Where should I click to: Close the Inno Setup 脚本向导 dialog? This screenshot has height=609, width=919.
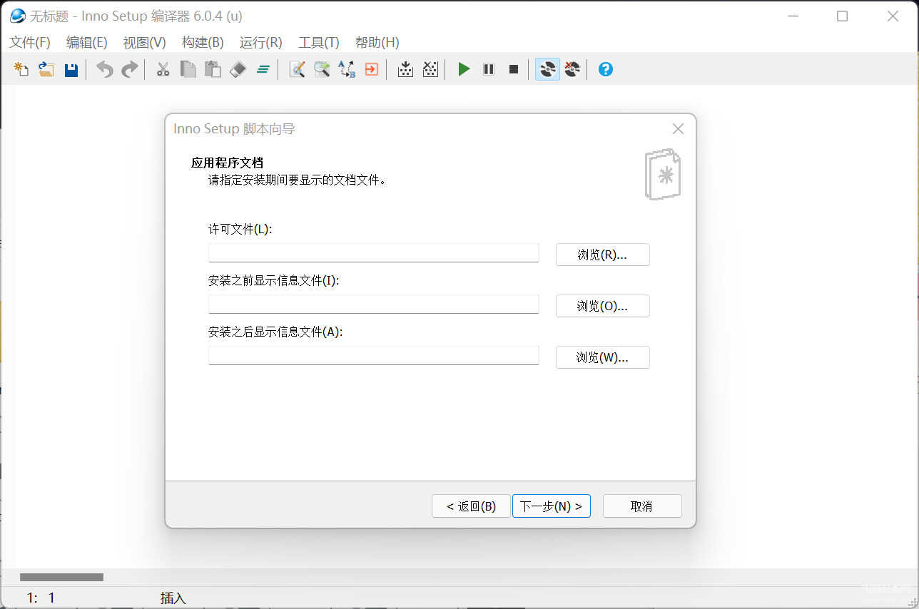678,129
